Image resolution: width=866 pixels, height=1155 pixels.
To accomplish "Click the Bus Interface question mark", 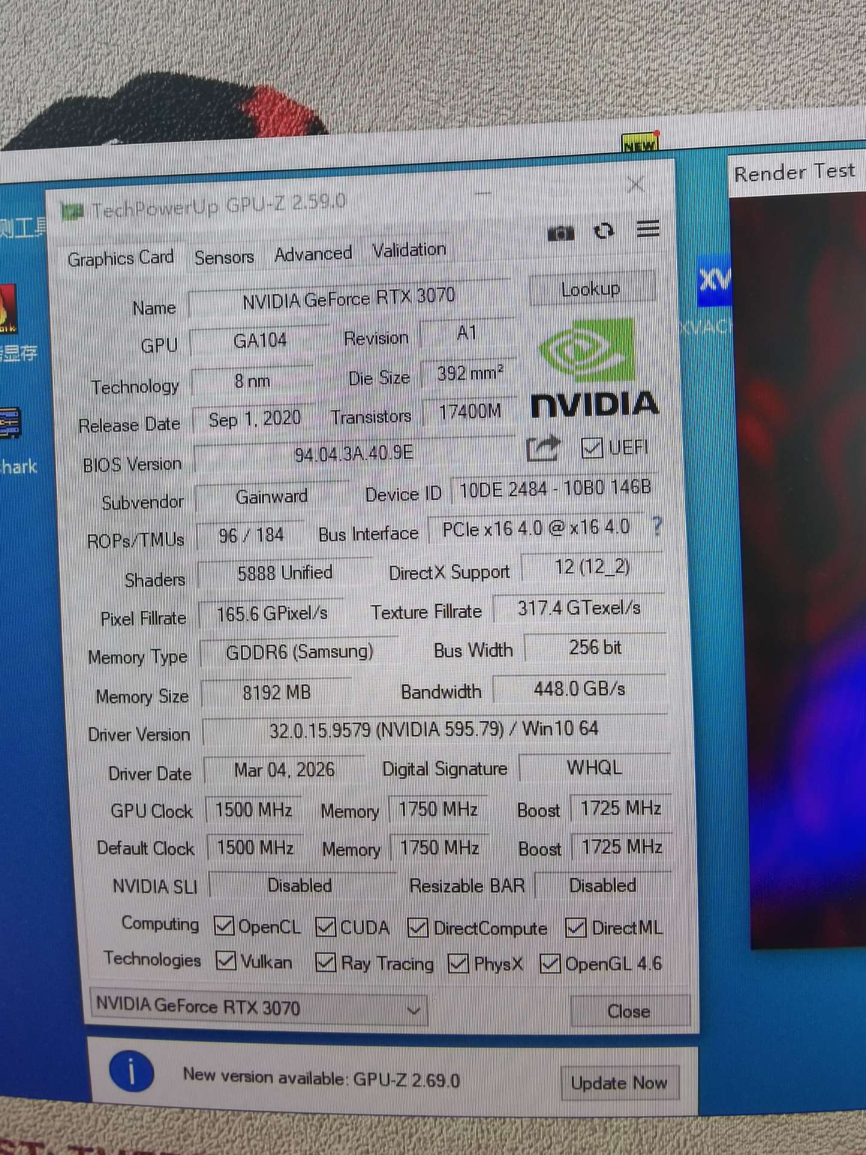I will [x=657, y=527].
